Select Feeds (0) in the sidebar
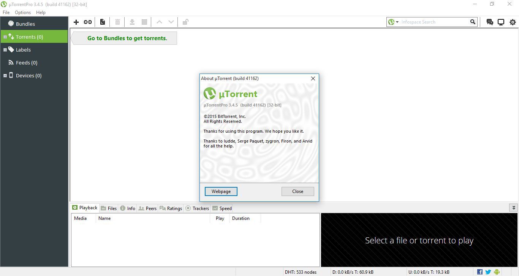519x276 pixels. click(x=34, y=63)
